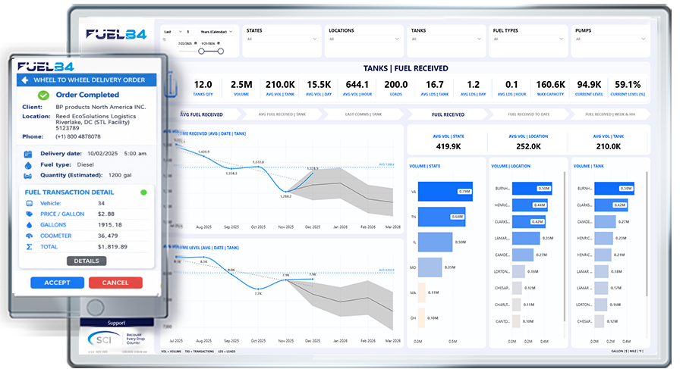The image size is (683, 369).
Task: Click the TN bar in Volume | State chart
Action: 442,217
